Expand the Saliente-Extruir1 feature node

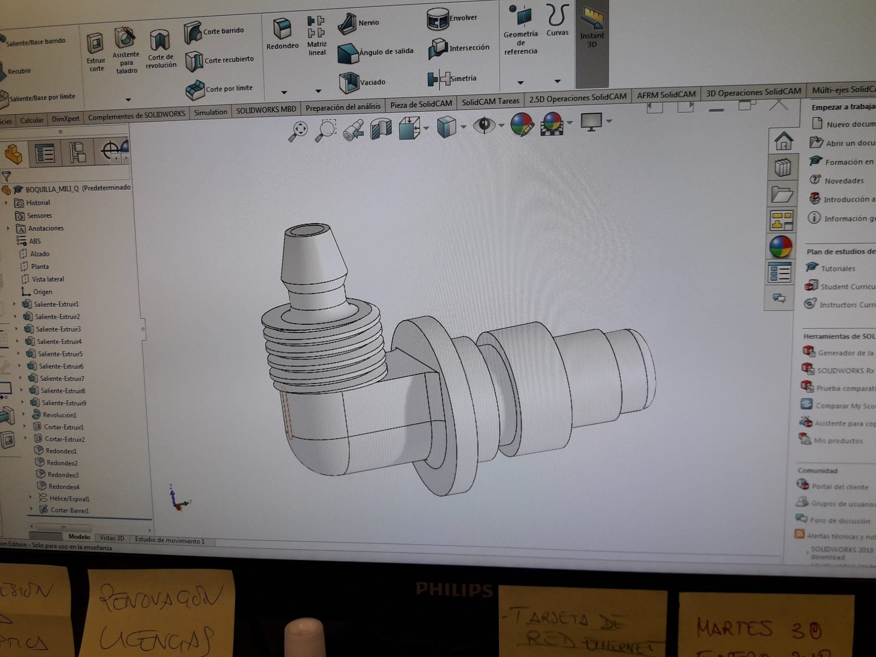click(14, 304)
